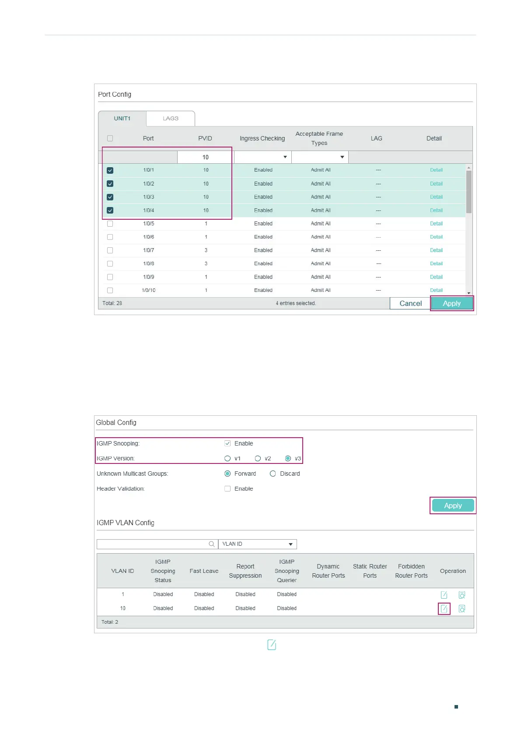Click standalone edit icon below VLAN table
This screenshot has width=521, height=737.
[272, 645]
